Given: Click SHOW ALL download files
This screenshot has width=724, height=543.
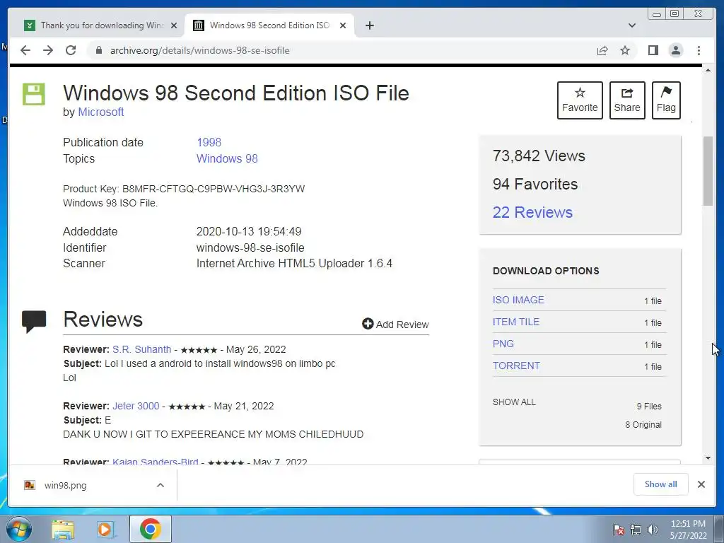Looking at the screenshot, I should pos(514,402).
